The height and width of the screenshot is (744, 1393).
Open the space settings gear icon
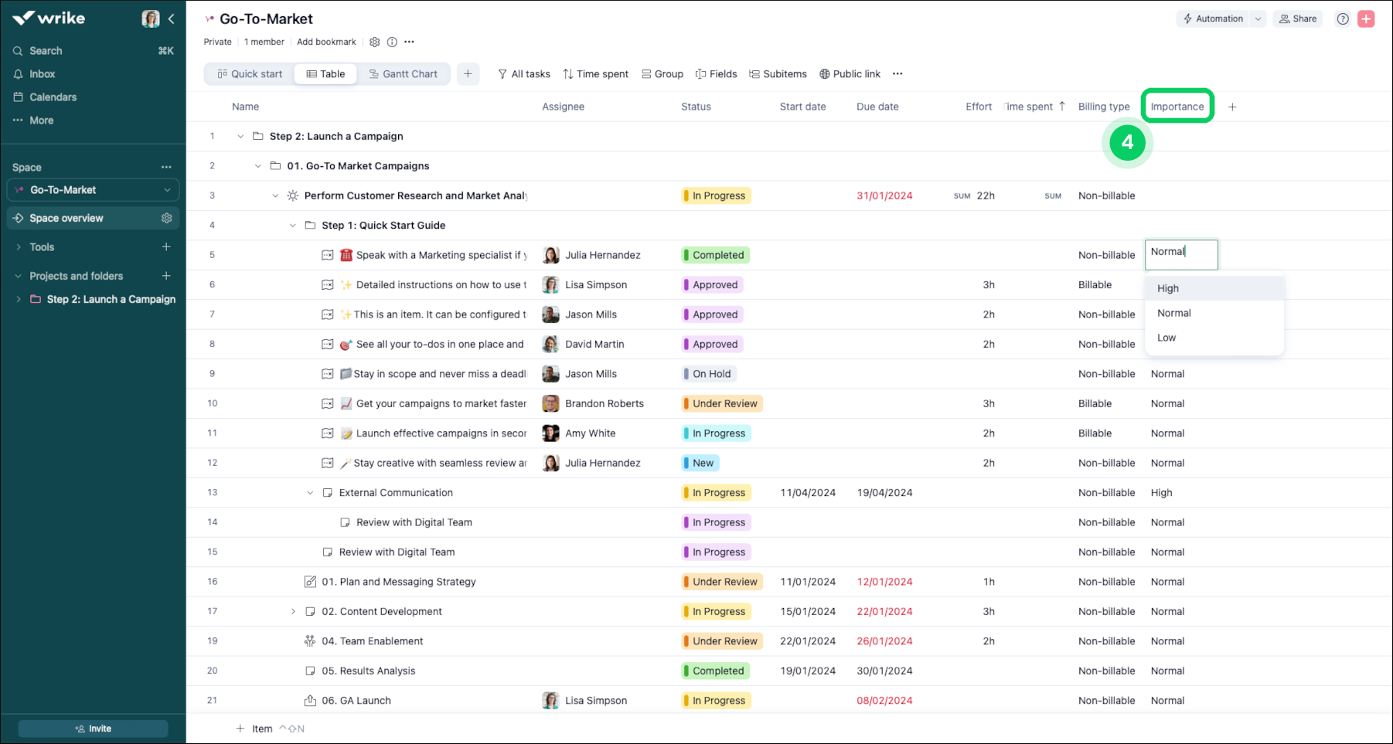[x=375, y=42]
